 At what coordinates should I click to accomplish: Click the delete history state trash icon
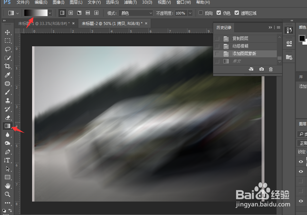coord(271,69)
